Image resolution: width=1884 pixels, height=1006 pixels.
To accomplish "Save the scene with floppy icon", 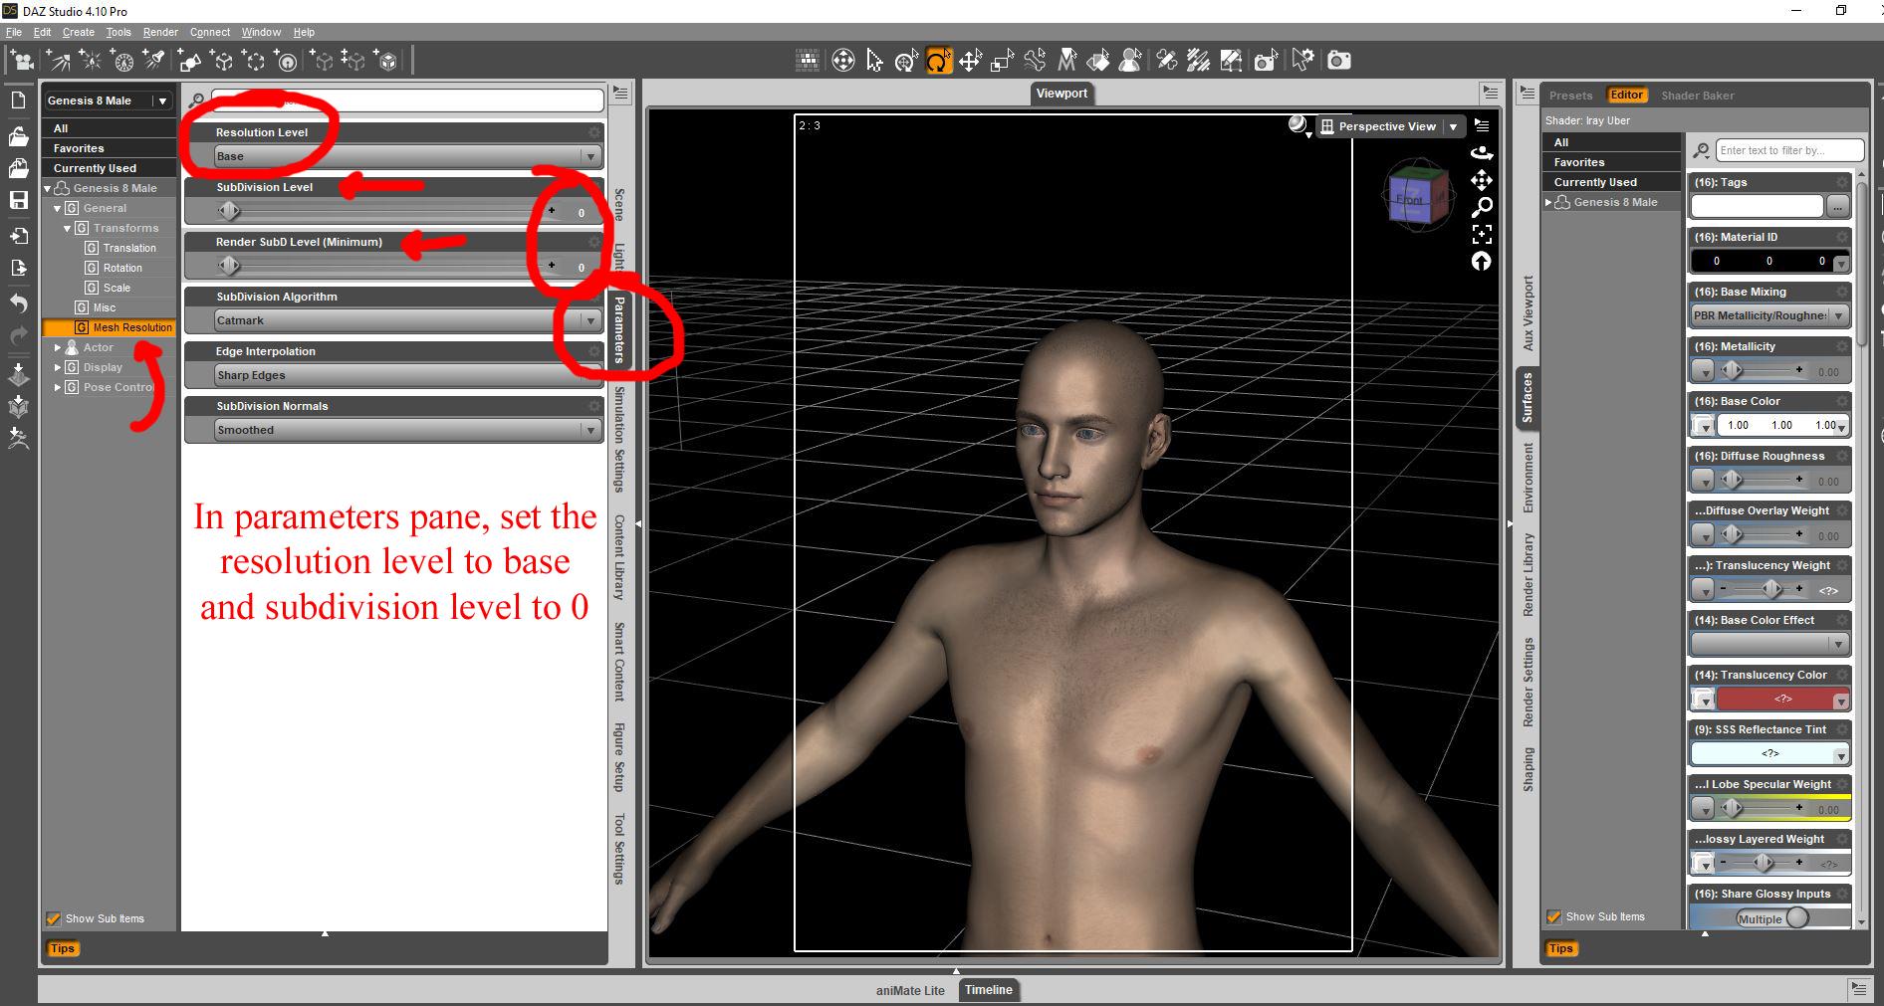I will [18, 200].
